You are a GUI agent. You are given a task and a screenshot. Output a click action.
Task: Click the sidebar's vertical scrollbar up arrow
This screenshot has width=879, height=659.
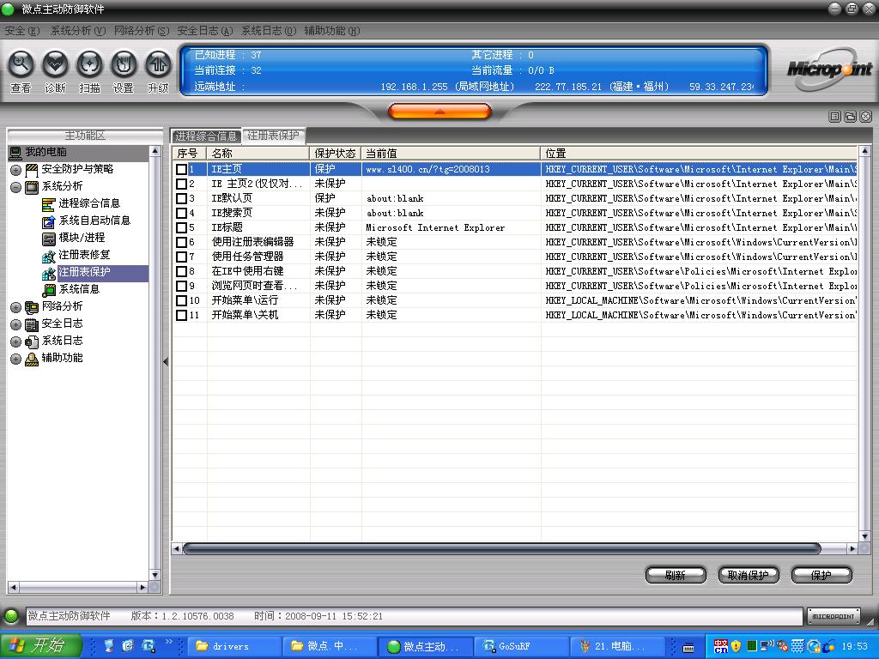[x=155, y=151]
